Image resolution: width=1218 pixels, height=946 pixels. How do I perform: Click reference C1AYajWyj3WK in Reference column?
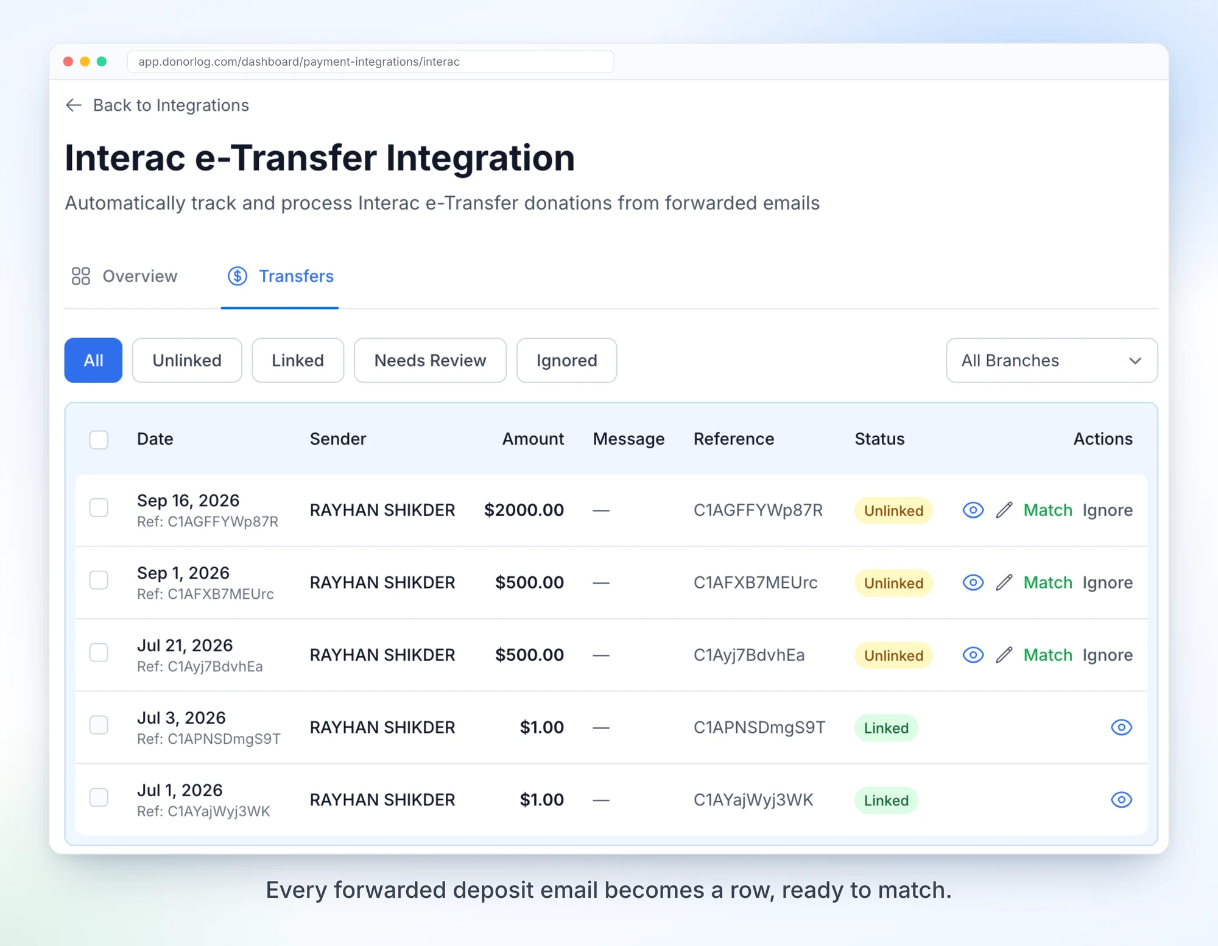coord(753,800)
